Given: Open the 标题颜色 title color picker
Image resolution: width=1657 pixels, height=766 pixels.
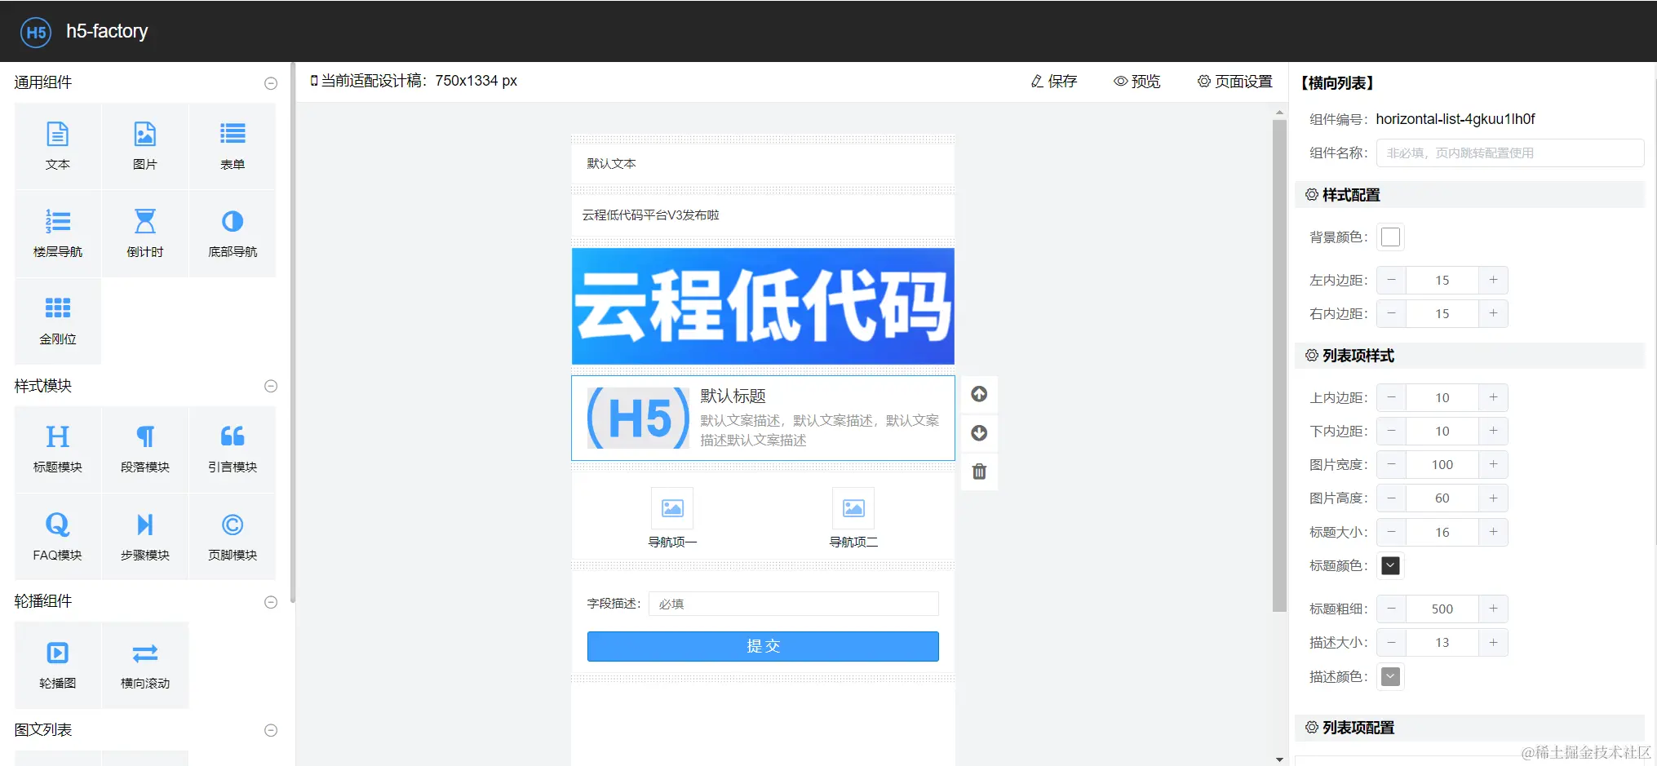Looking at the screenshot, I should (1390, 566).
